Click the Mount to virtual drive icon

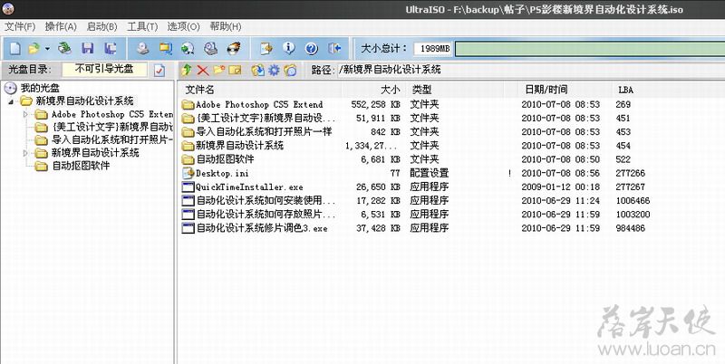210,48
